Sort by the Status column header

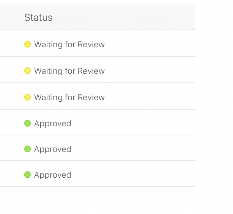(38, 17)
